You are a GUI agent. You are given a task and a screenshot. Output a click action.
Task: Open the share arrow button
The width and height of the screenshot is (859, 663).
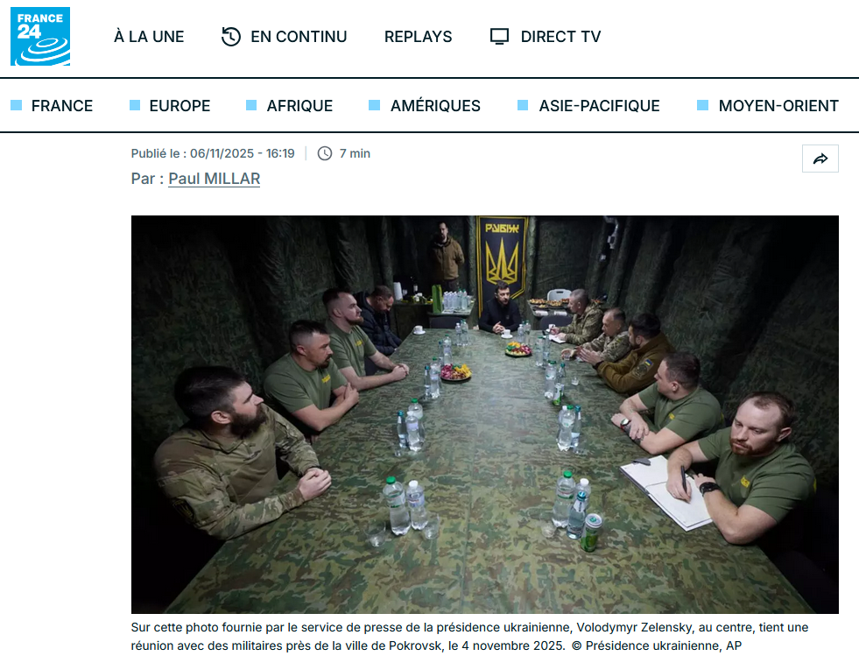pyautogui.click(x=820, y=159)
